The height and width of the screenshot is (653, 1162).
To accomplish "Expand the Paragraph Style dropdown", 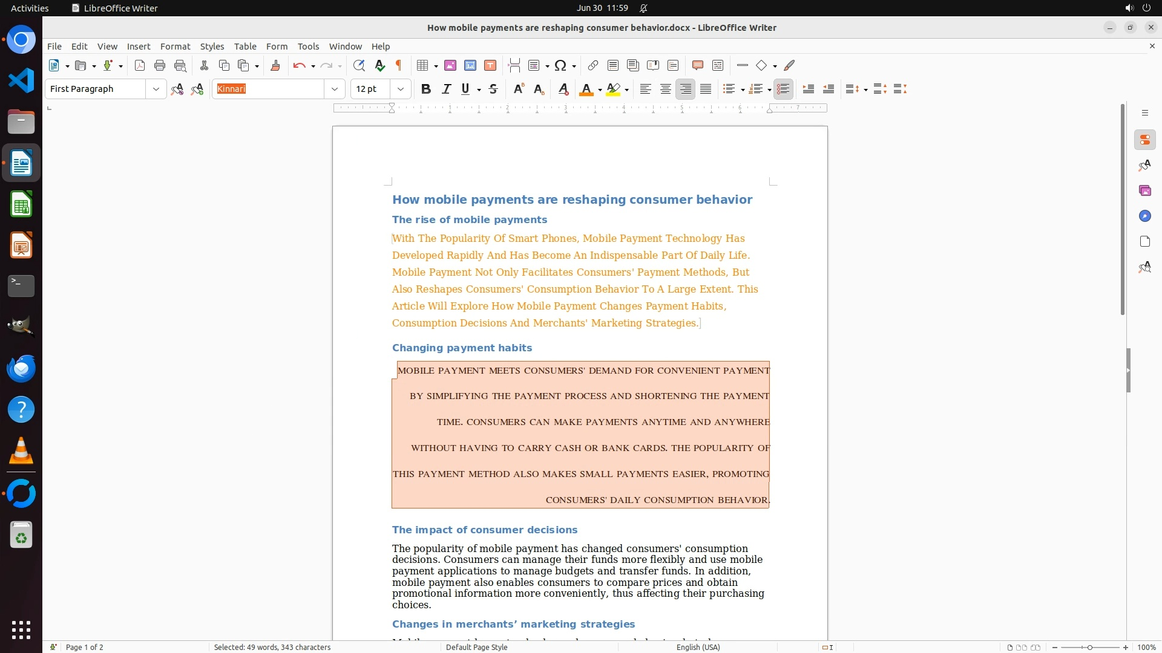I will point(156,89).
